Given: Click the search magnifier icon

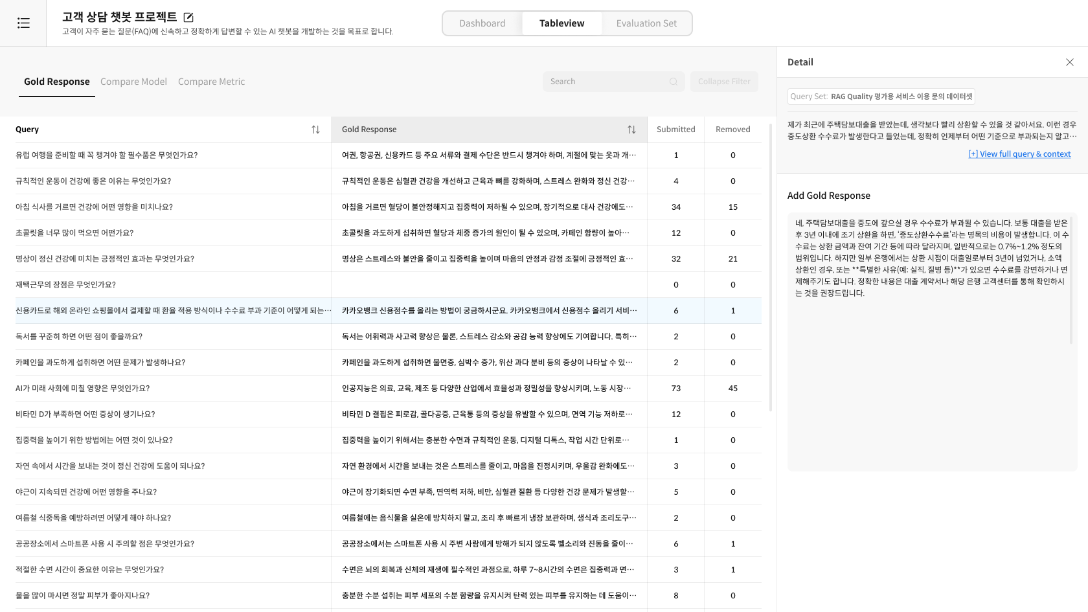Looking at the screenshot, I should coord(674,82).
